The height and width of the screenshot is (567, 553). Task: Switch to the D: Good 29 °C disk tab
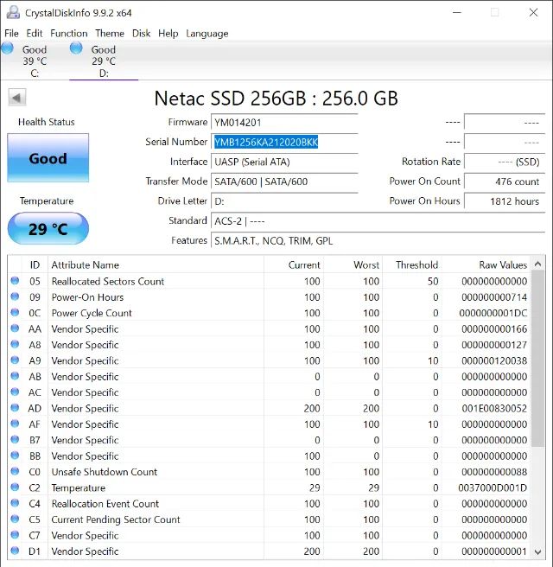coord(104,61)
